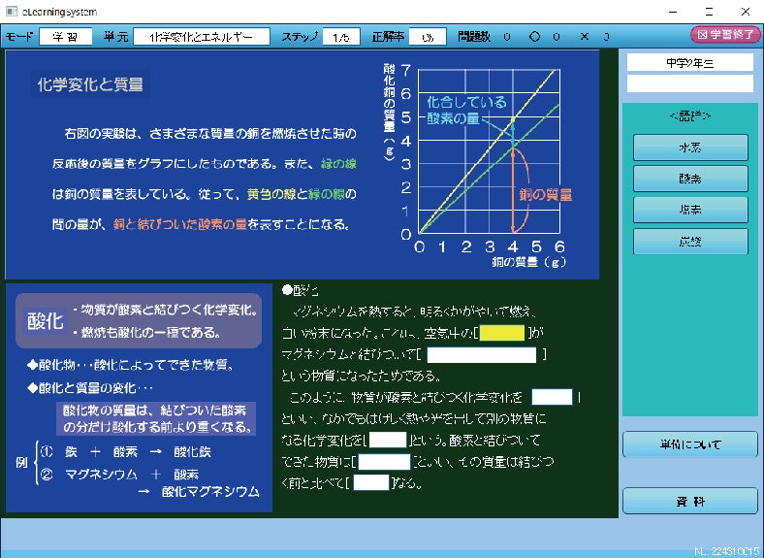Choose the 炭素 answer option
Image resolution: width=764 pixels, height=558 pixels.
point(690,242)
